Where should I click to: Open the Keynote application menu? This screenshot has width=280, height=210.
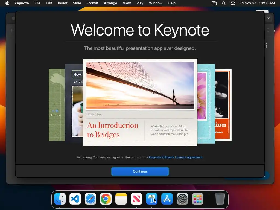point(22,3)
